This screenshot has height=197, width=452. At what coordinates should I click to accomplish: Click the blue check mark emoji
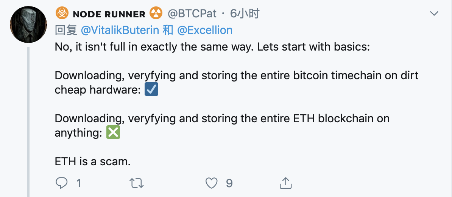pyautogui.click(x=151, y=90)
